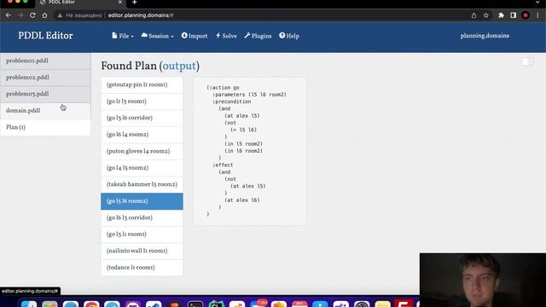Open the planning.domains link
546x307 pixels.
point(485,36)
